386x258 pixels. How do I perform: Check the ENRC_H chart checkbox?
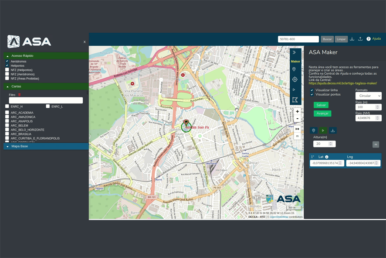[x=7, y=107]
